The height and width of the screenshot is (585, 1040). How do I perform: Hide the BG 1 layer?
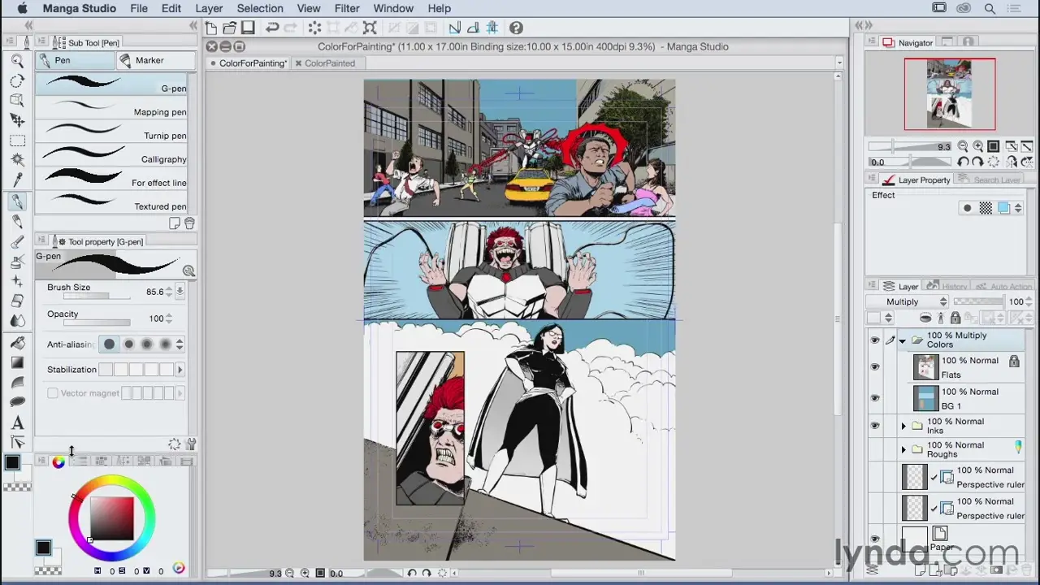[875, 398]
